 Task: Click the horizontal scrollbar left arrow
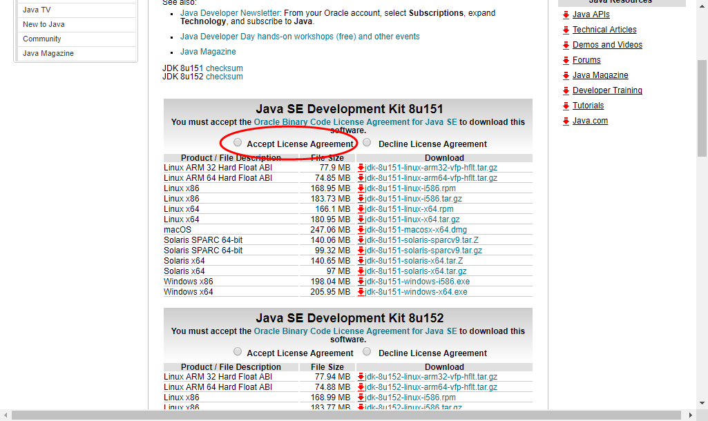pyautogui.click(x=5, y=415)
